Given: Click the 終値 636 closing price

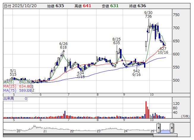Looking at the screenshot, I should point(138,6).
